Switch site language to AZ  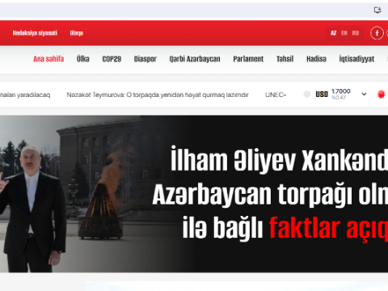334,33
